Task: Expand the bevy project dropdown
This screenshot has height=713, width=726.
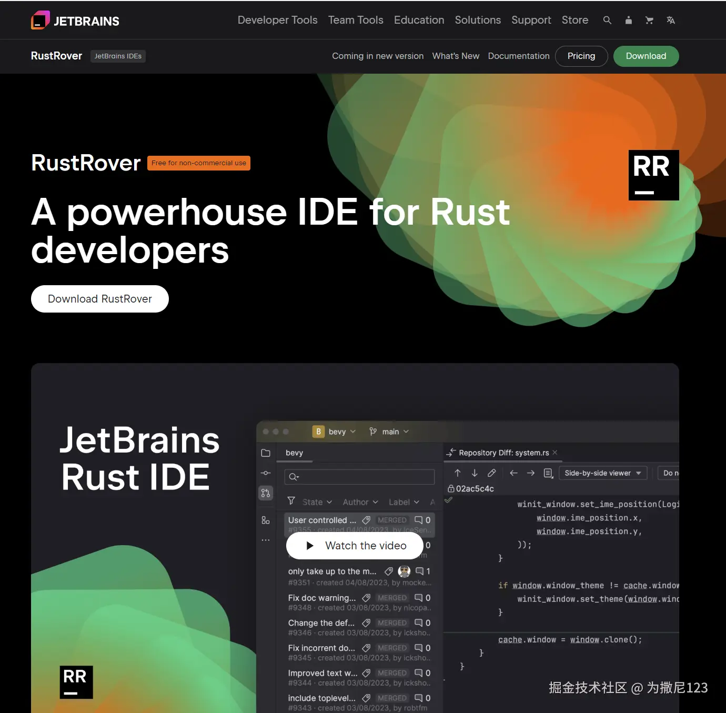Action: tap(335, 431)
